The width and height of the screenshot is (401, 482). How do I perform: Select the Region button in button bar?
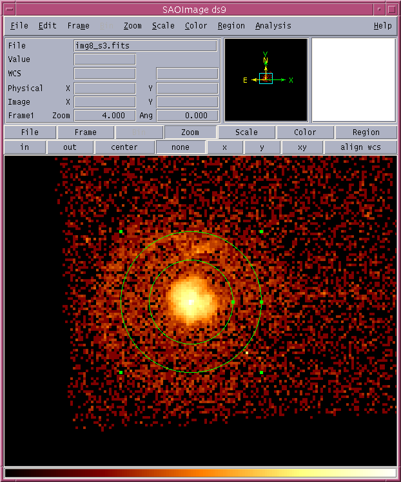click(x=366, y=132)
